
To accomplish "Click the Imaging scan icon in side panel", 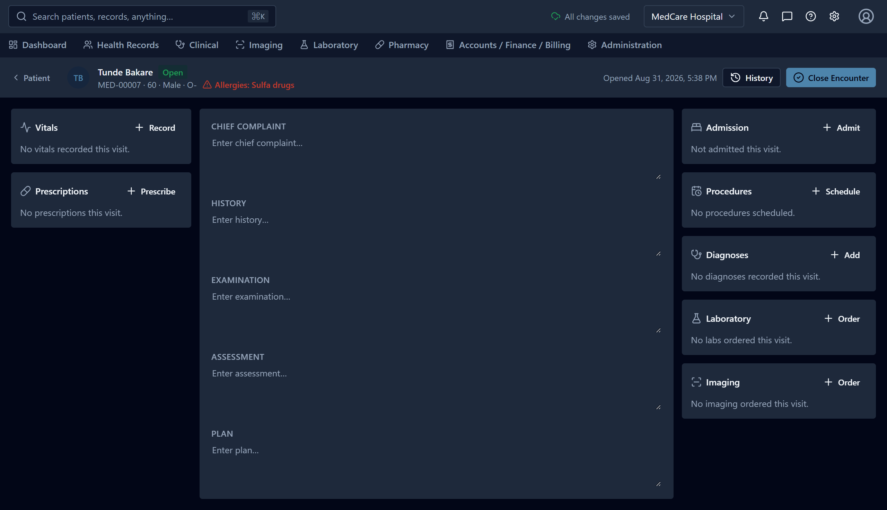I will [x=696, y=382].
